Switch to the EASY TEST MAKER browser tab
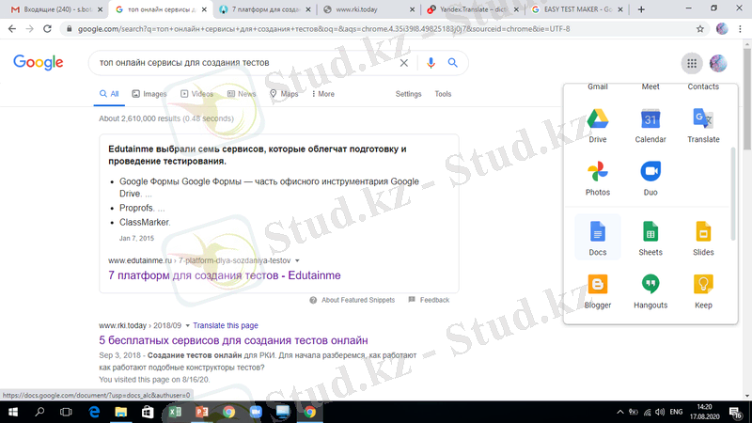Image resolution: width=752 pixels, height=423 pixels. pyautogui.click(x=577, y=9)
